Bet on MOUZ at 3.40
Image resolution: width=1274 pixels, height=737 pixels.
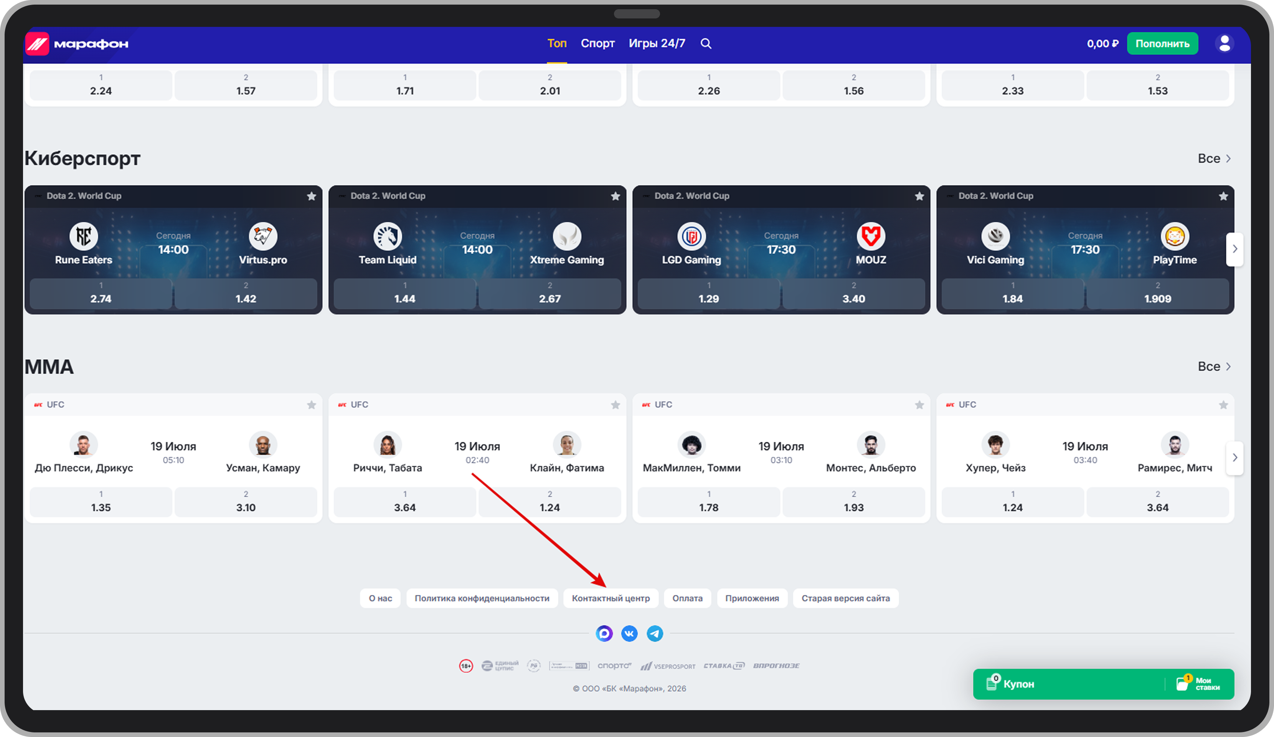click(853, 294)
